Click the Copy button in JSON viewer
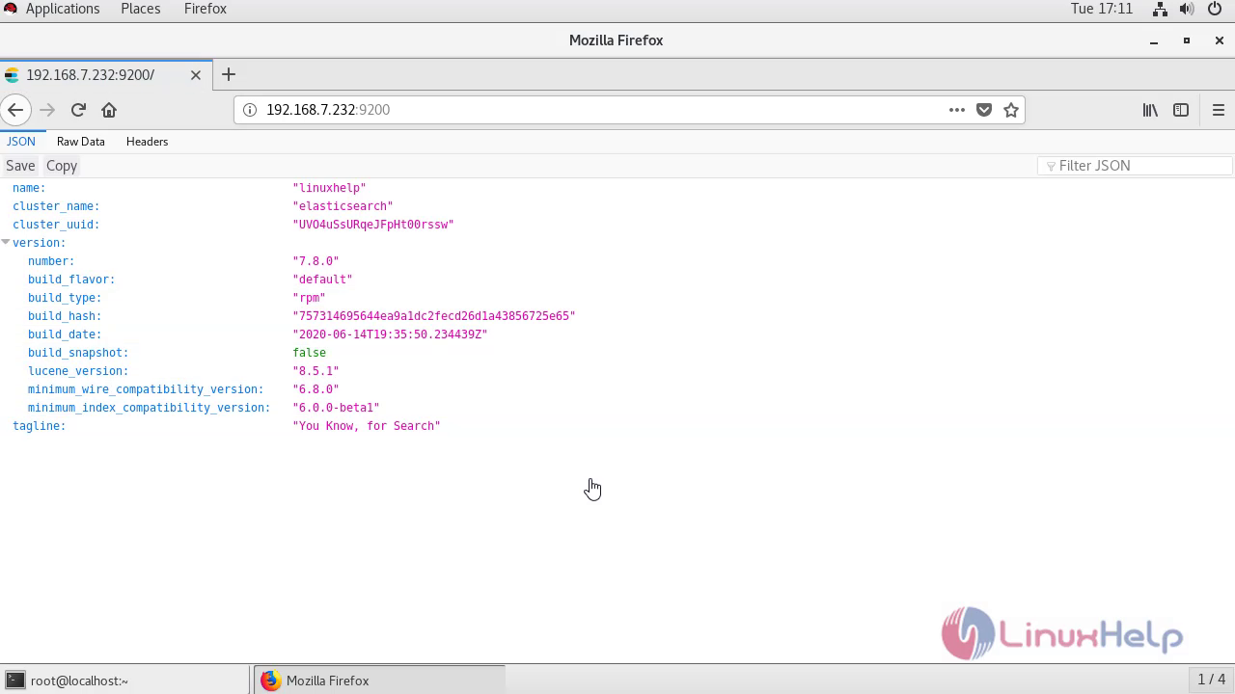 tap(62, 166)
